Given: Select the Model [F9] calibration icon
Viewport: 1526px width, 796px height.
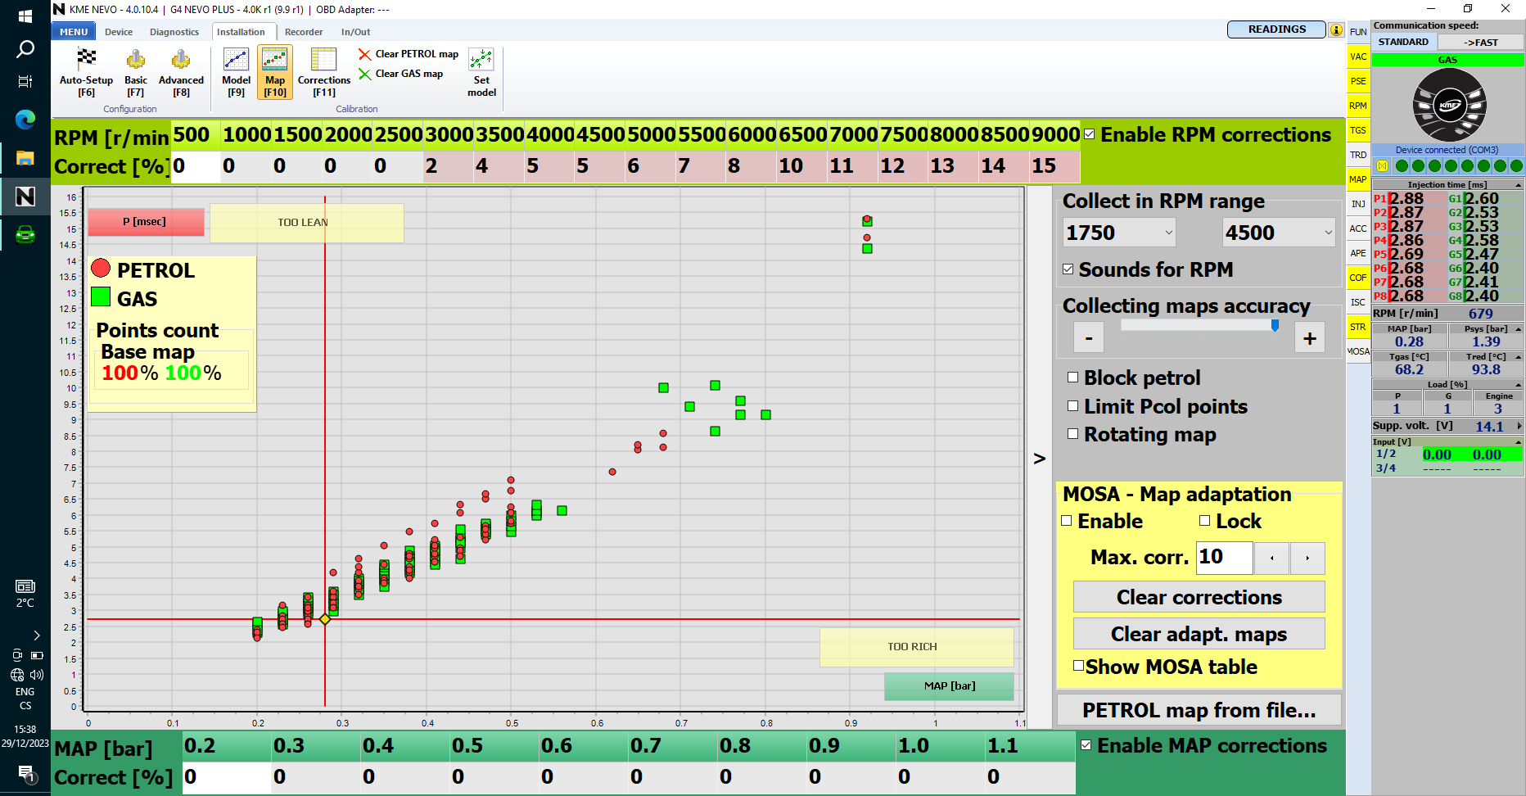Looking at the screenshot, I should coord(236,71).
